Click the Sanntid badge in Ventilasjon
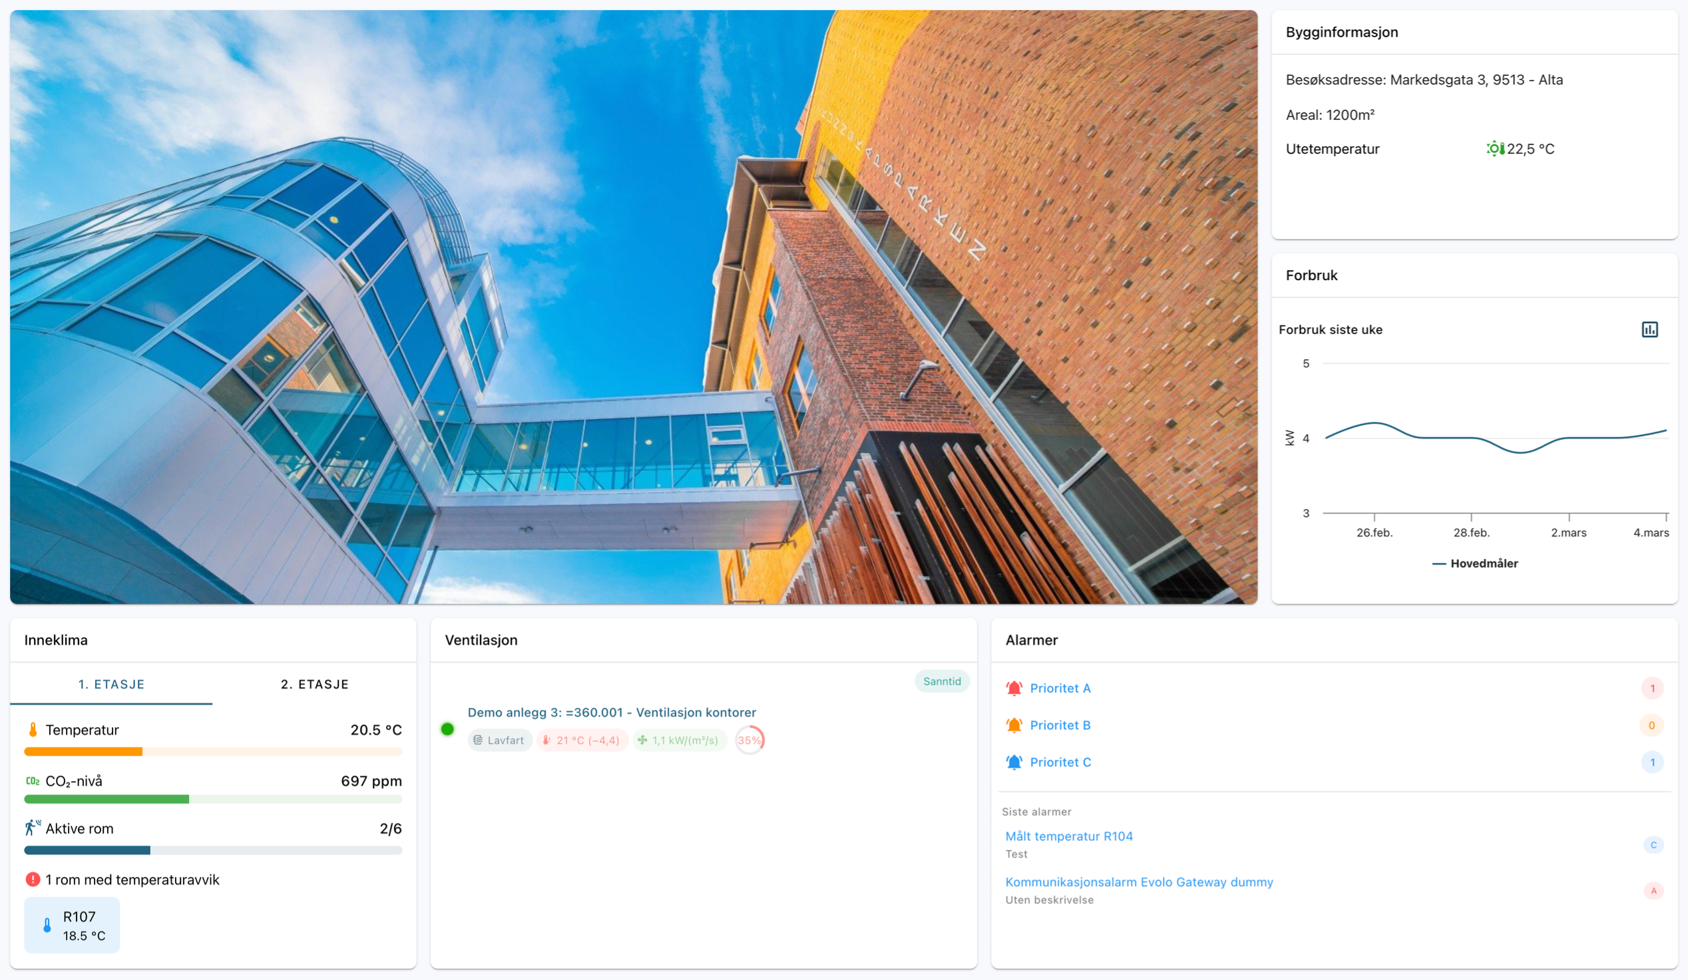Viewport: 1688px width, 980px height. tap(942, 681)
